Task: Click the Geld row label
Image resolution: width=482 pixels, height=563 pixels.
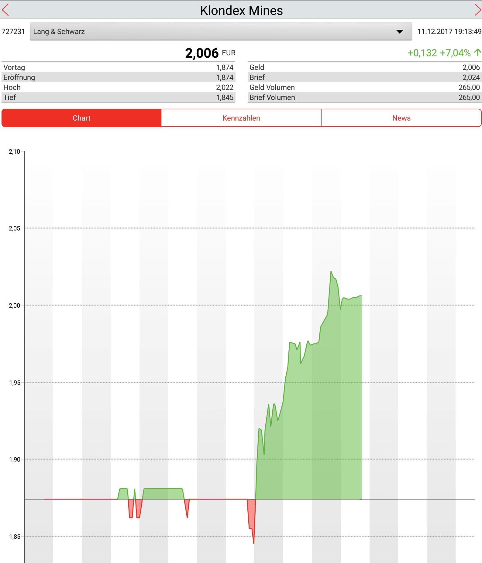Action: click(x=257, y=67)
